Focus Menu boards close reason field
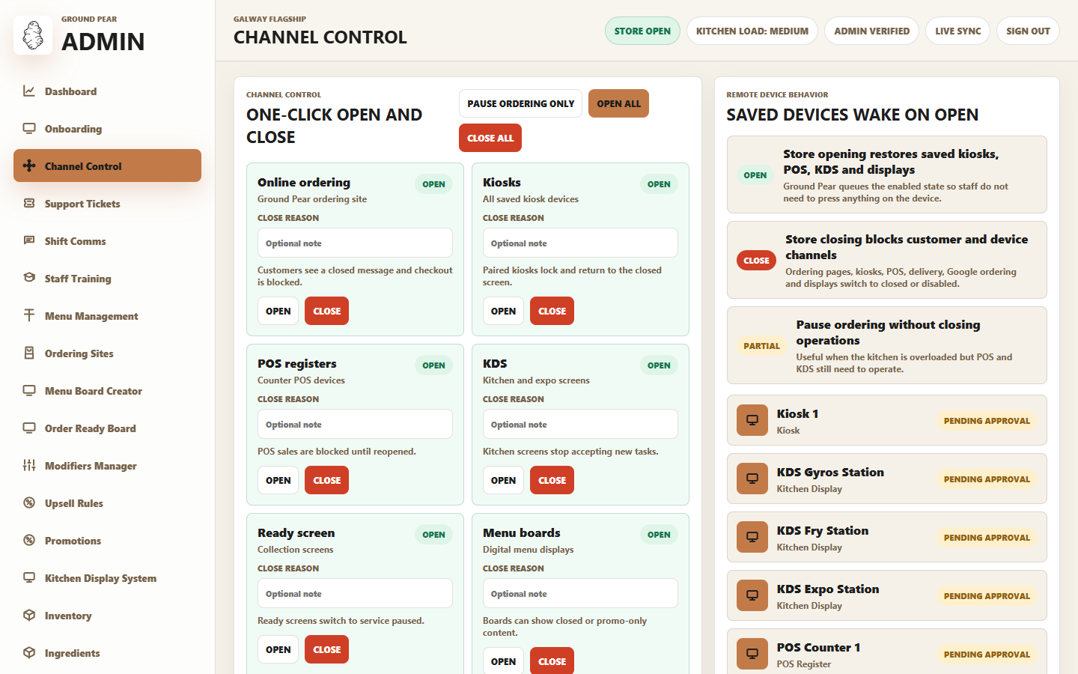This screenshot has width=1078, height=674. point(580,593)
